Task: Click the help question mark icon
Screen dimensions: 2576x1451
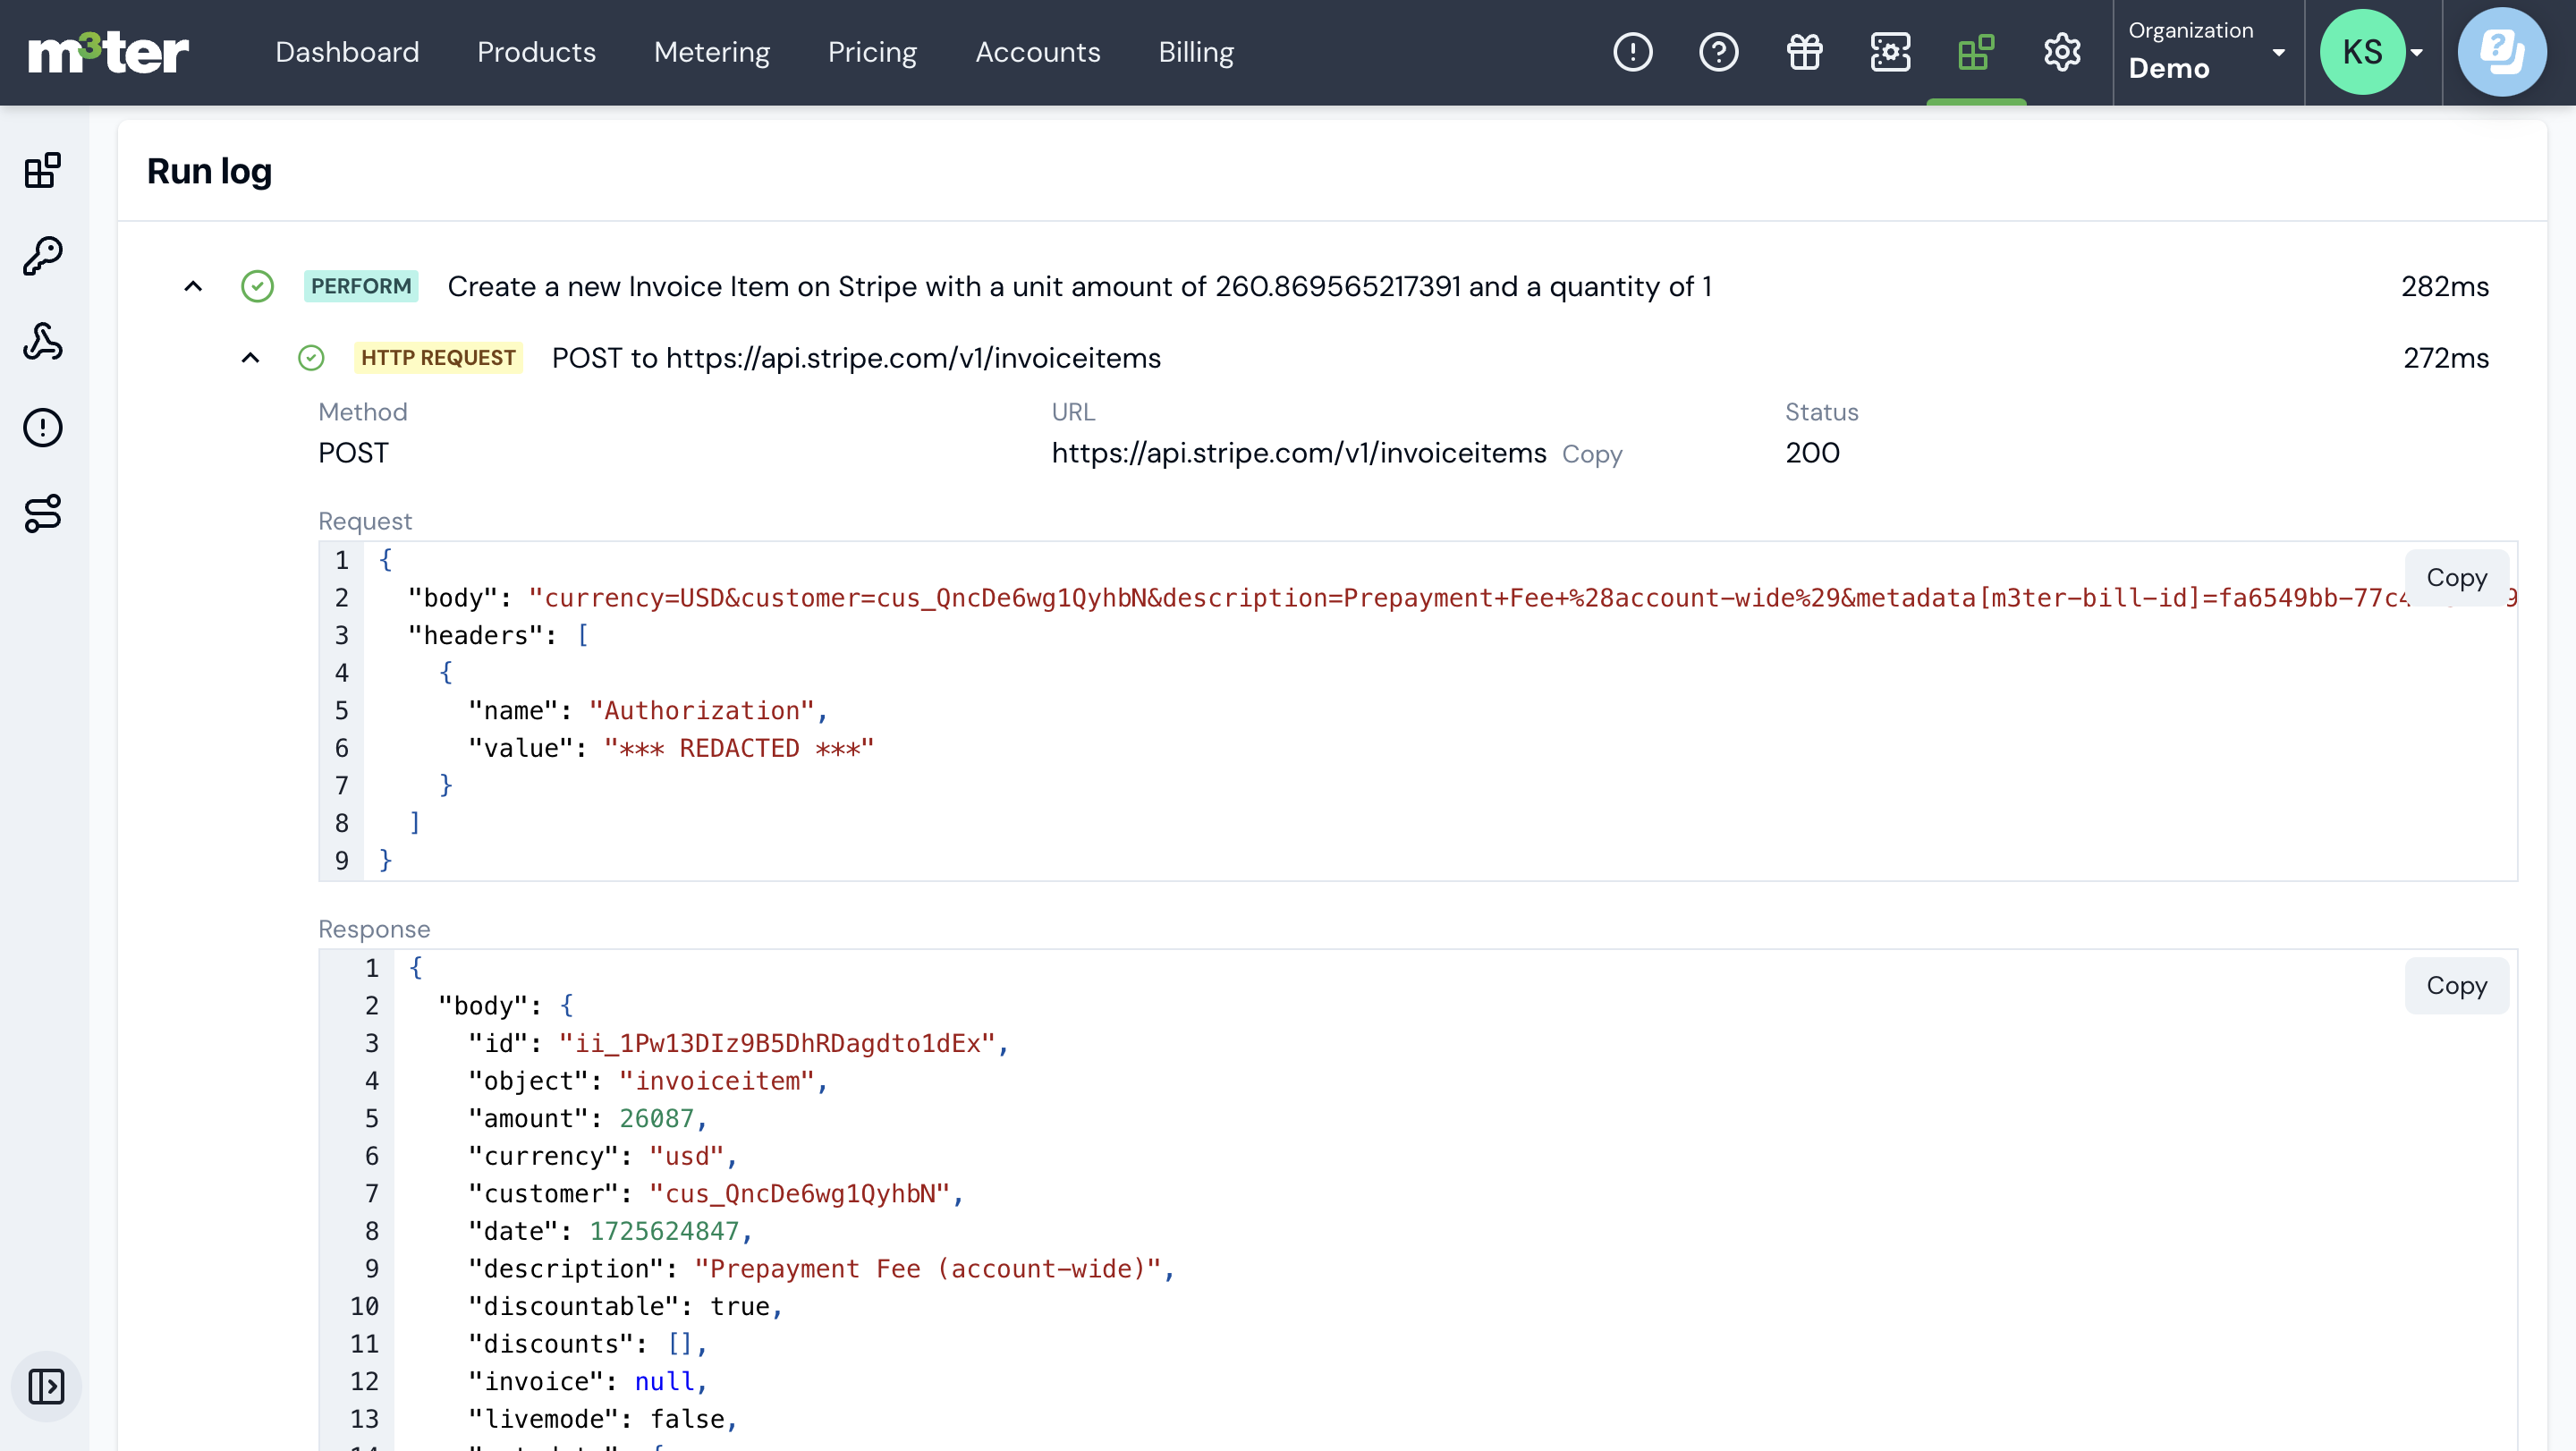Action: pos(1718,52)
